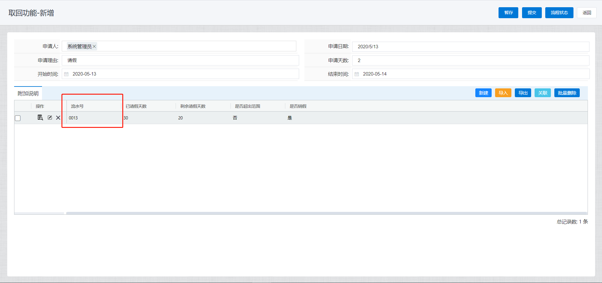602x283 pixels.
Task: Edit the 申请天数 field showing 2
Action: pyautogui.click(x=471, y=60)
